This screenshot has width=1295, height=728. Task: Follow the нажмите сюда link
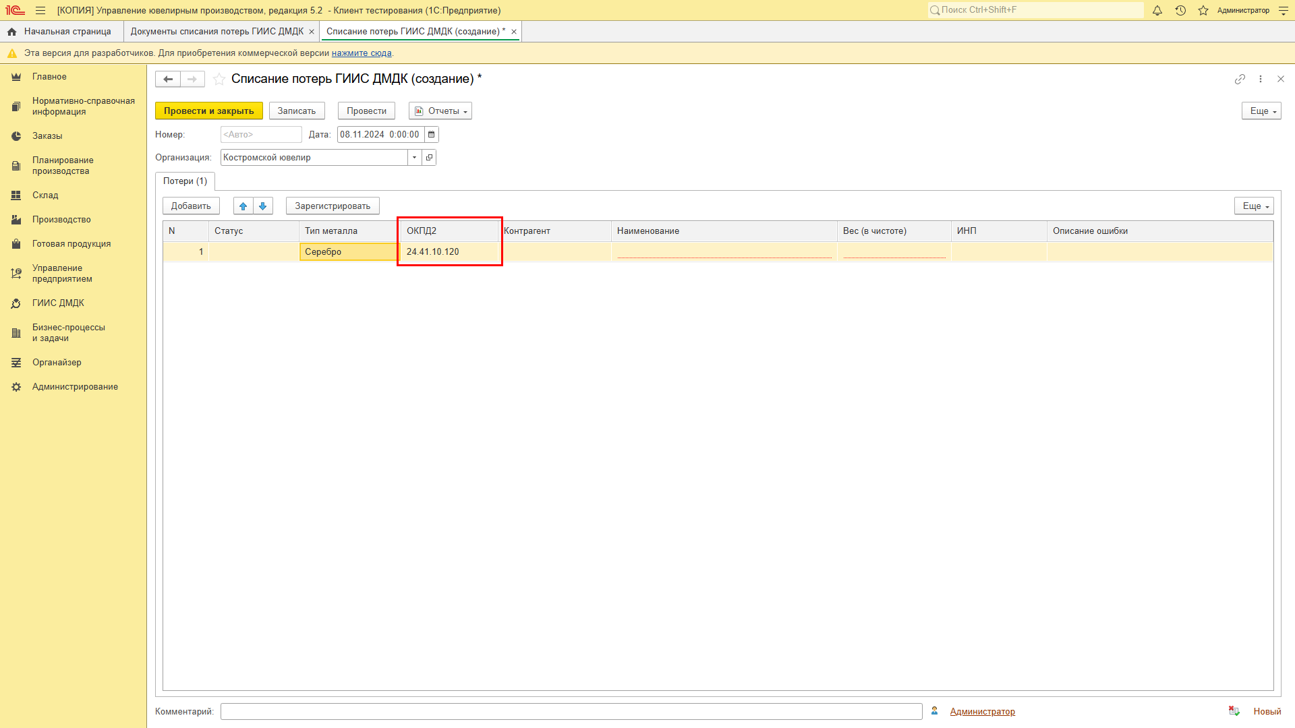point(362,53)
